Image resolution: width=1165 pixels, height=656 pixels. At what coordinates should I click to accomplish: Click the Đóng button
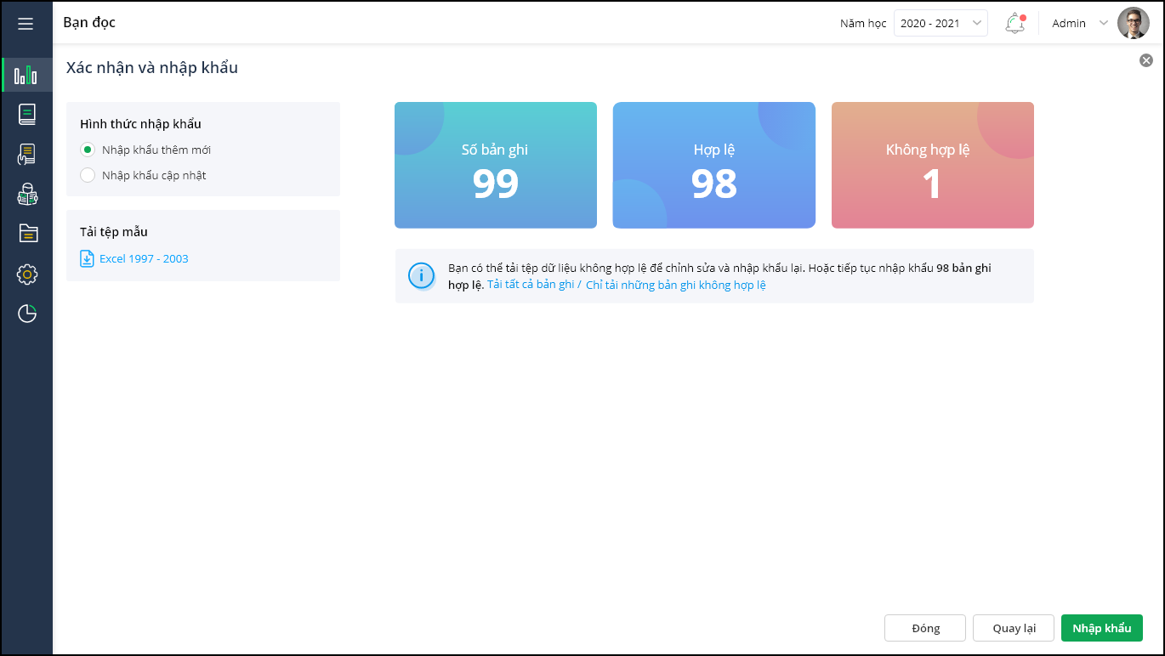[x=925, y=628]
